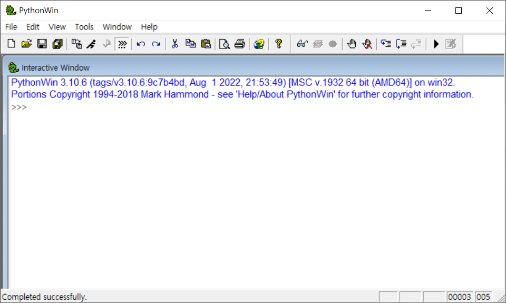The width and height of the screenshot is (506, 303).
Task: Maximize the PythonWin window
Action: [x=459, y=11]
